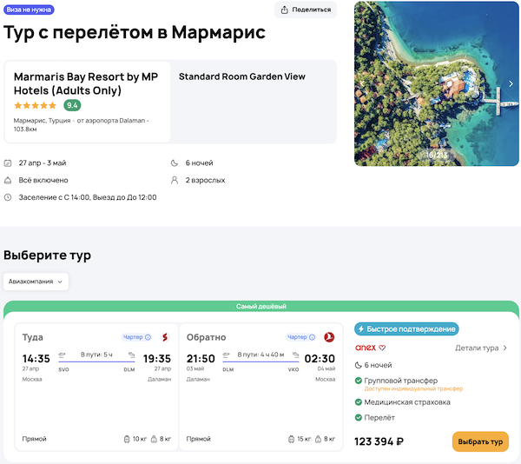This screenshot has width=521, height=464.
Task: Select the Standard Room Garden View tab
Action: [242, 76]
